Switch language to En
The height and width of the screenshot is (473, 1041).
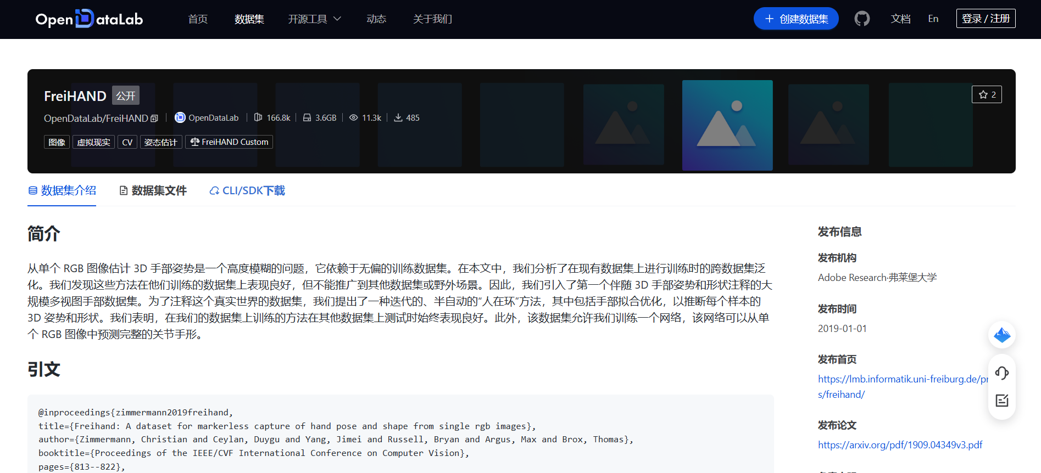tap(933, 19)
